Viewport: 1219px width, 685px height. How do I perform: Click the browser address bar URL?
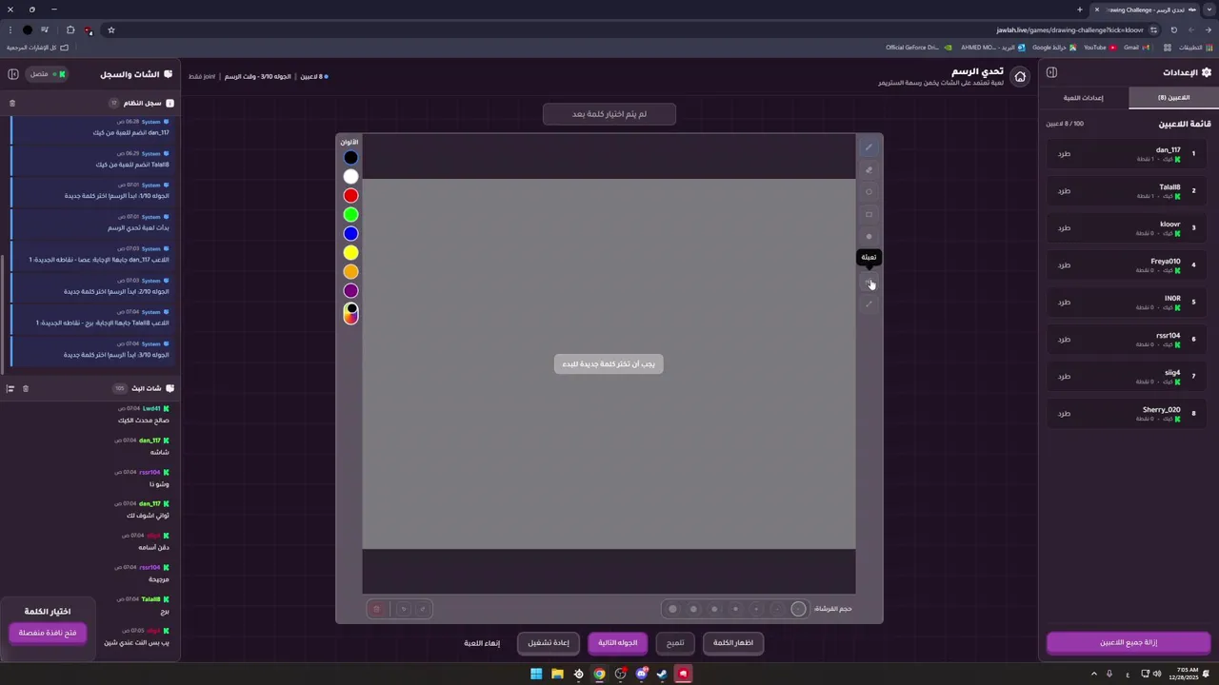point(1069,29)
